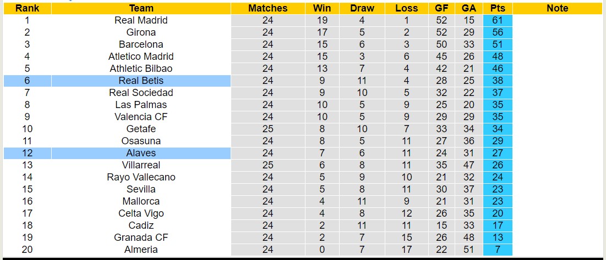
Task: Select the GF column header
Action: (x=441, y=8)
